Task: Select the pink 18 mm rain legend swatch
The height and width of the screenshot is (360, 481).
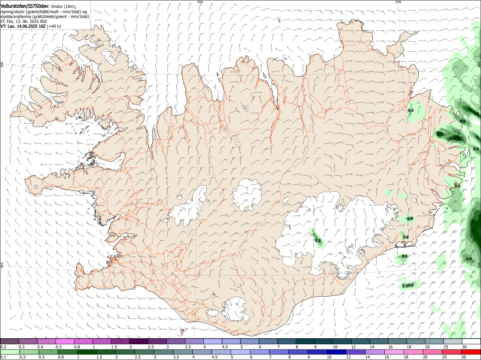Action: [414, 352]
